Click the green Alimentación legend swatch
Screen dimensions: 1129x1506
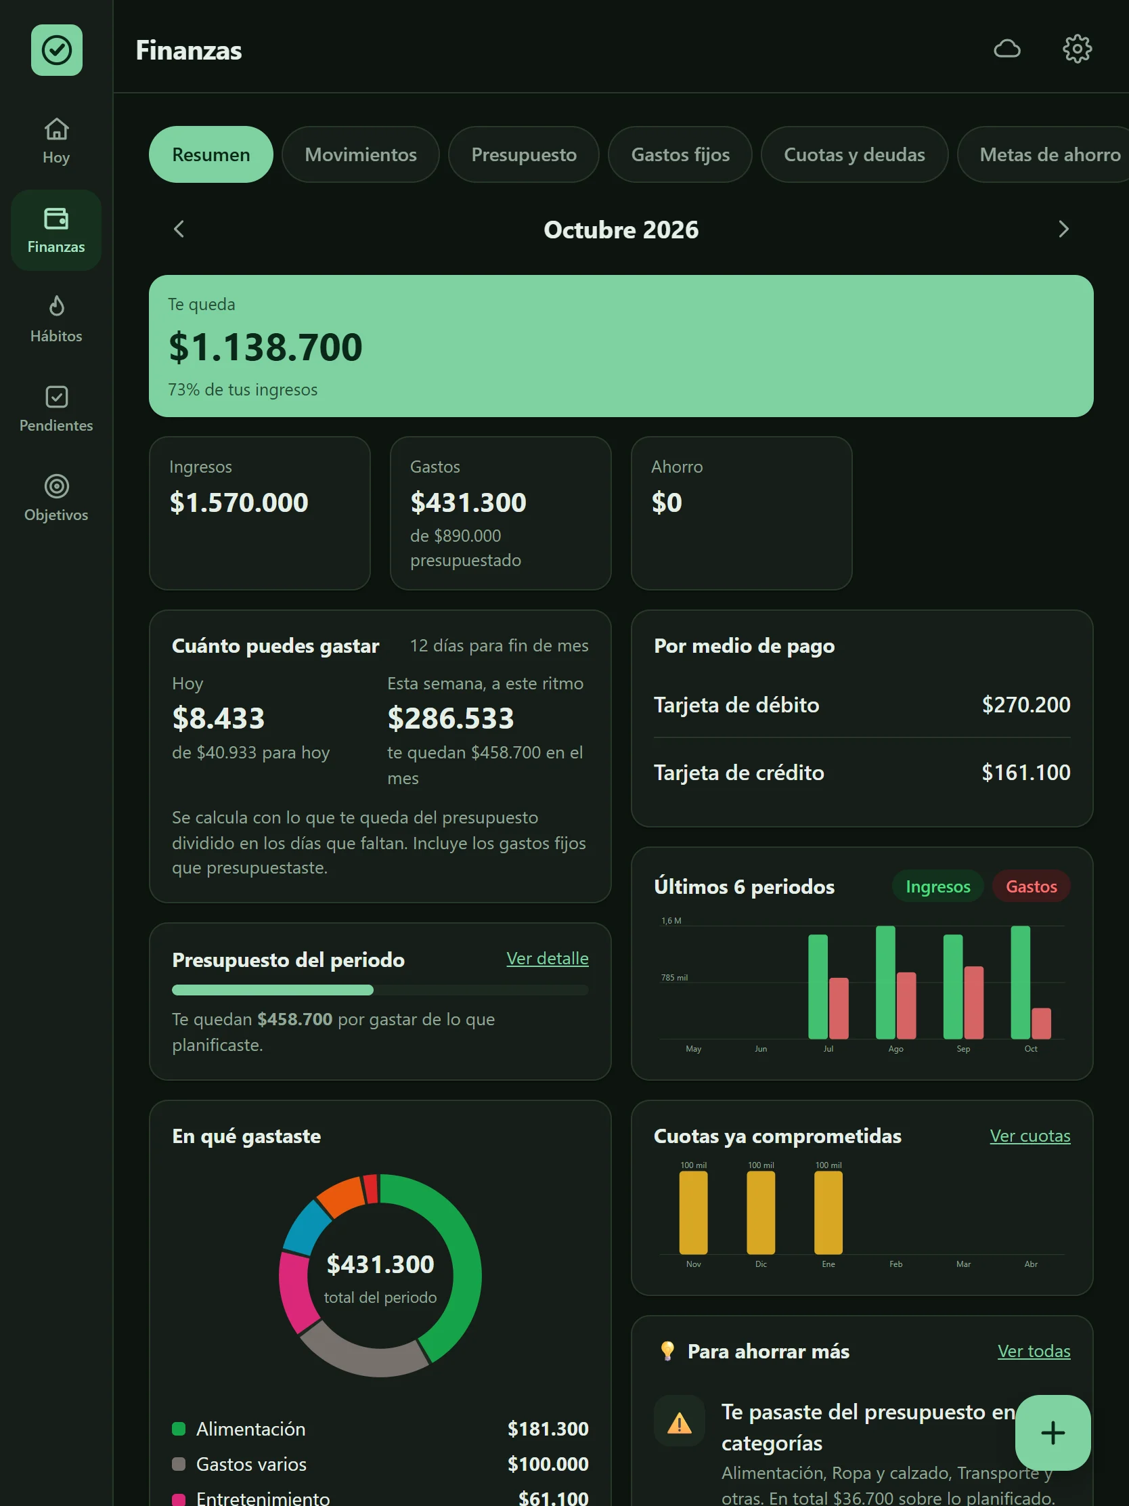click(179, 1428)
